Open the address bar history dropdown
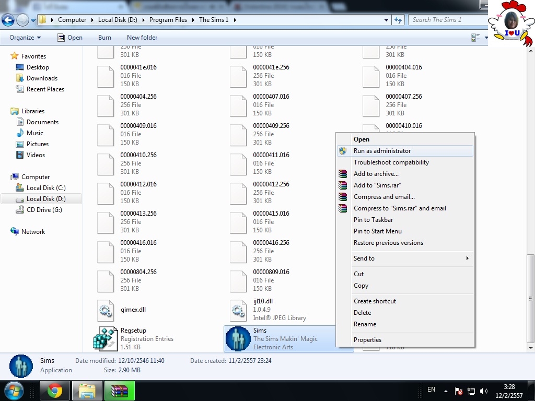 pyautogui.click(x=386, y=20)
